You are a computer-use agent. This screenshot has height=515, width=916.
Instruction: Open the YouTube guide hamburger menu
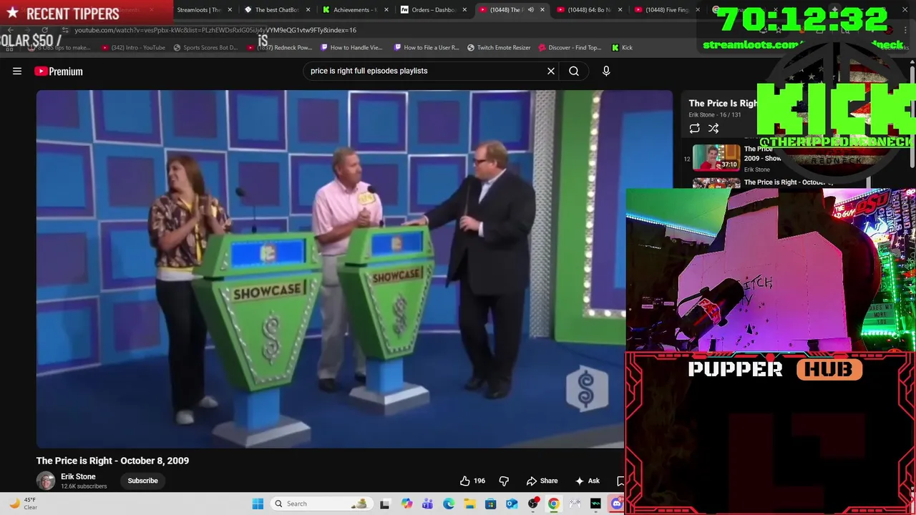point(17,71)
